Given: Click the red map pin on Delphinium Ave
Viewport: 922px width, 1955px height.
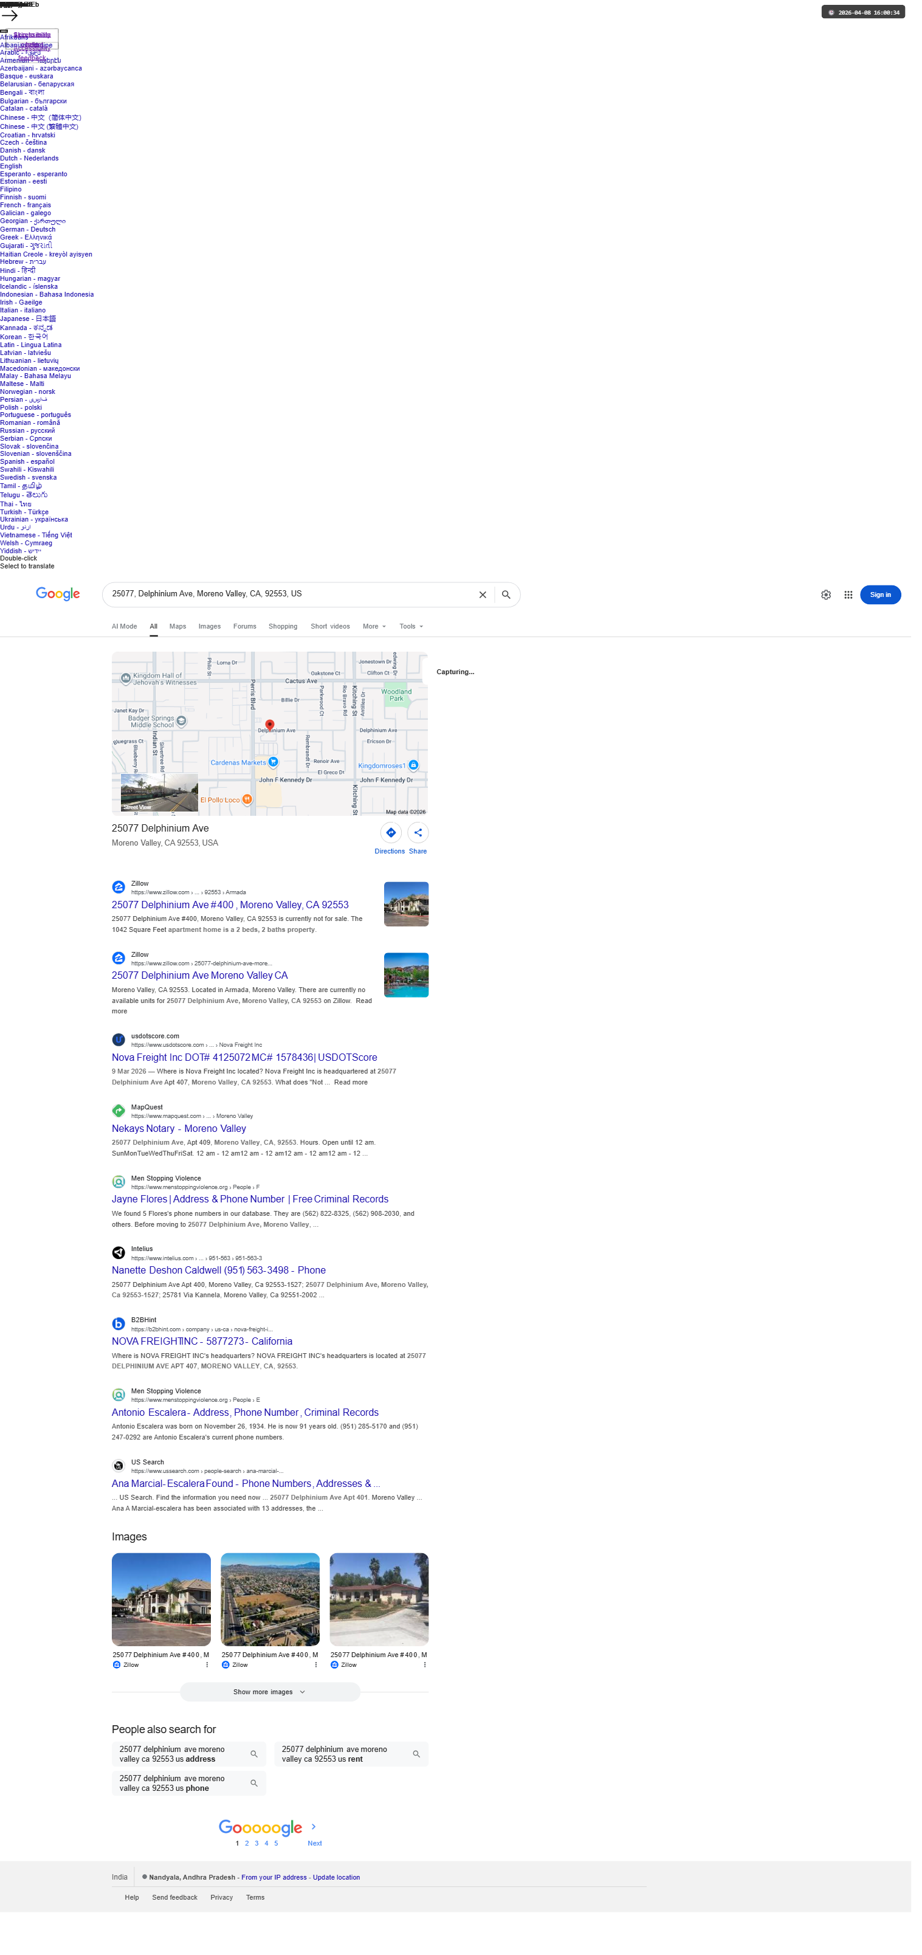Looking at the screenshot, I should pyautogui.click(x=269, y=726).
